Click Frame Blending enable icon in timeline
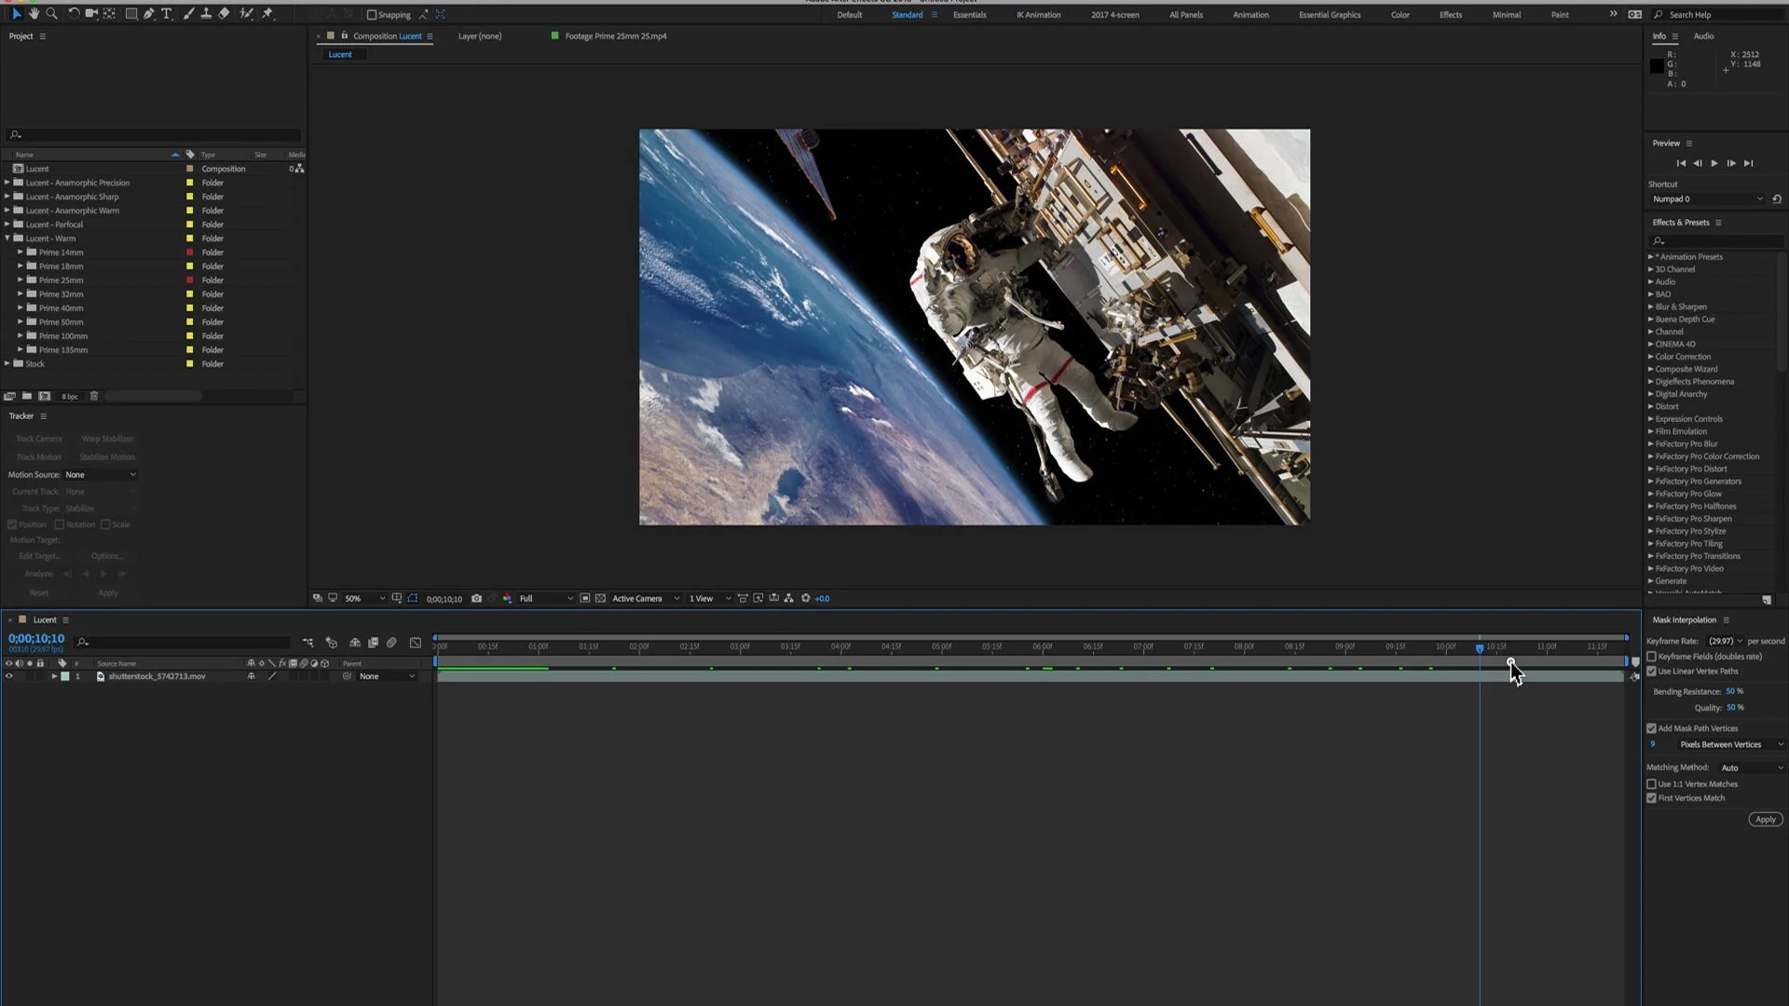Image resolution: width=1789 pixels, height=1006 pixels. coord(374,643)
